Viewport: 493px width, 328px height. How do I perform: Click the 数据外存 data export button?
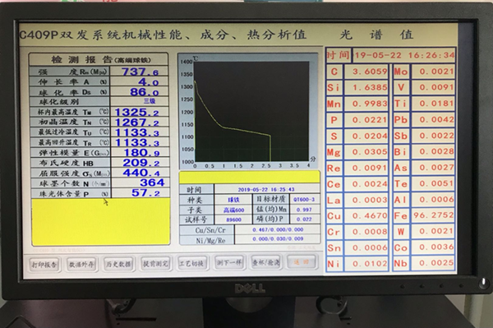(81, 264)
